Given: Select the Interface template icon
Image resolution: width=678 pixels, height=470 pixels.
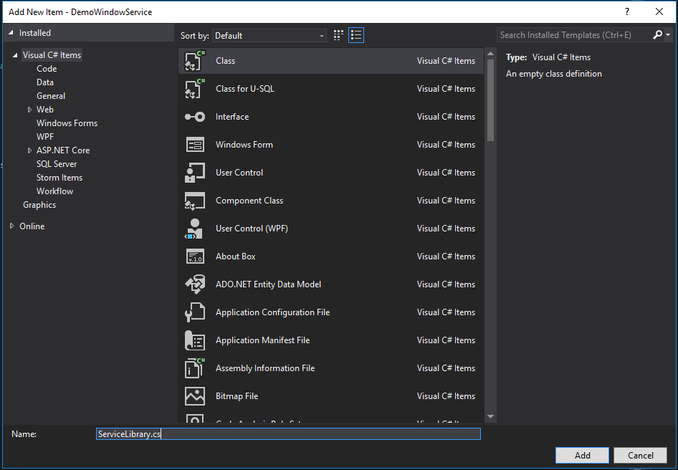Looking at the screenshot, I should [195, 116].
